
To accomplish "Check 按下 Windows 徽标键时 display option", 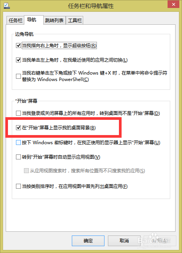I will coord(18,142).
